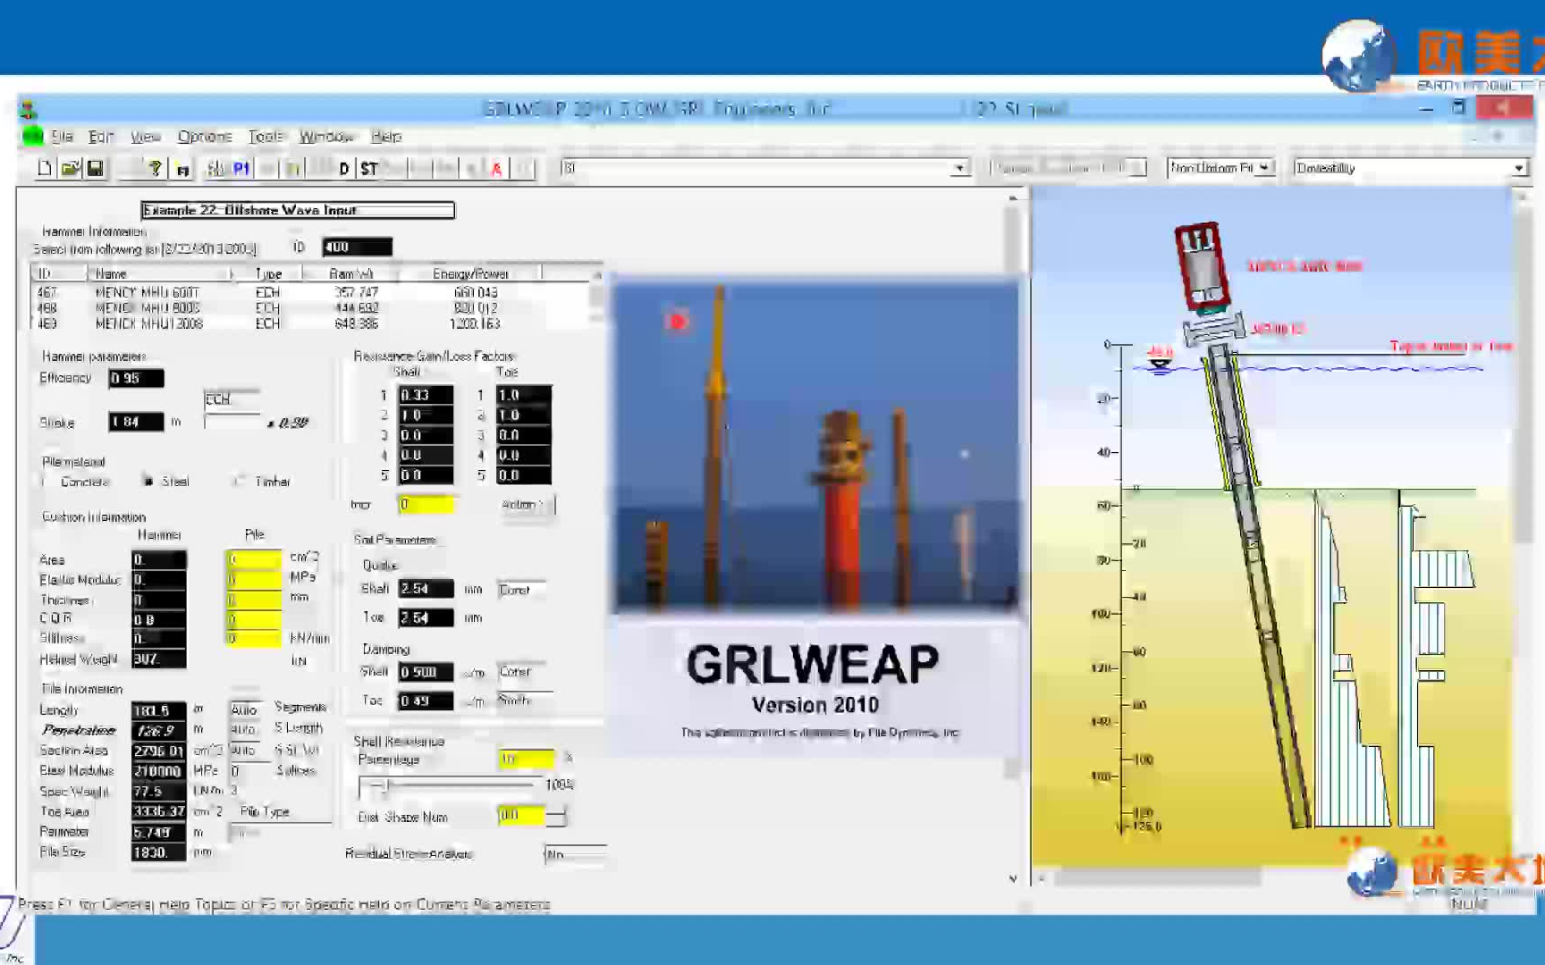Select the Steel pile material option
The width and height of the screenshot is (1545, 965).
(148, 482)
